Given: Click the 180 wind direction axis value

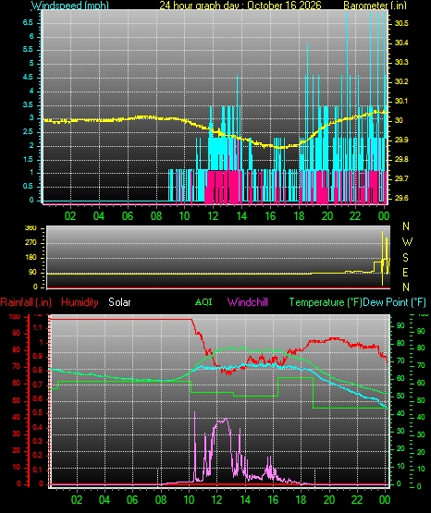Looking at the screenshot, I should coord(31,258).
